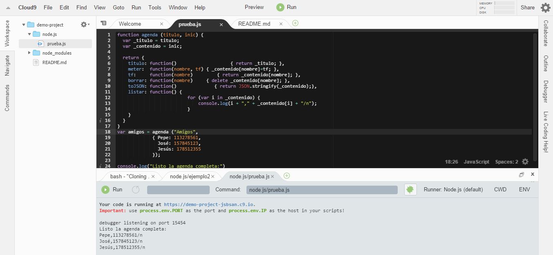Viewport: 553px width, 255px height.
Task: Click the CWD button
Action: 500,189
